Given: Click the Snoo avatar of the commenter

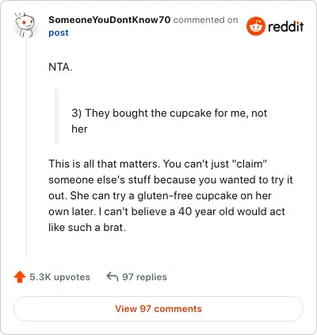Looking at the screenshot, I should coord(25,25).
